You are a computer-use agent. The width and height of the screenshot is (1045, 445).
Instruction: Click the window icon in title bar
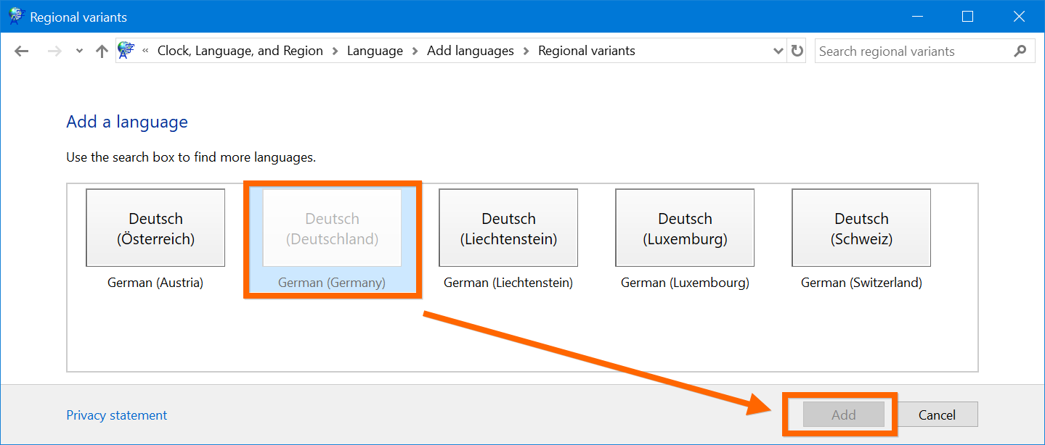(x=16, y=16)
